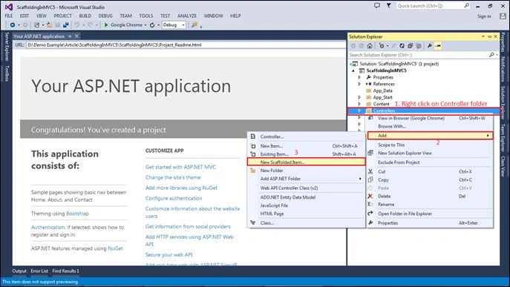Select the App_Data folder in tree
The image size is (510, 287).
pyautogui.click(x=382, y=90)
